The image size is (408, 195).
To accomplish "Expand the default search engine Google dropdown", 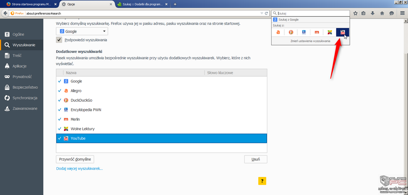I will (82, 31).
